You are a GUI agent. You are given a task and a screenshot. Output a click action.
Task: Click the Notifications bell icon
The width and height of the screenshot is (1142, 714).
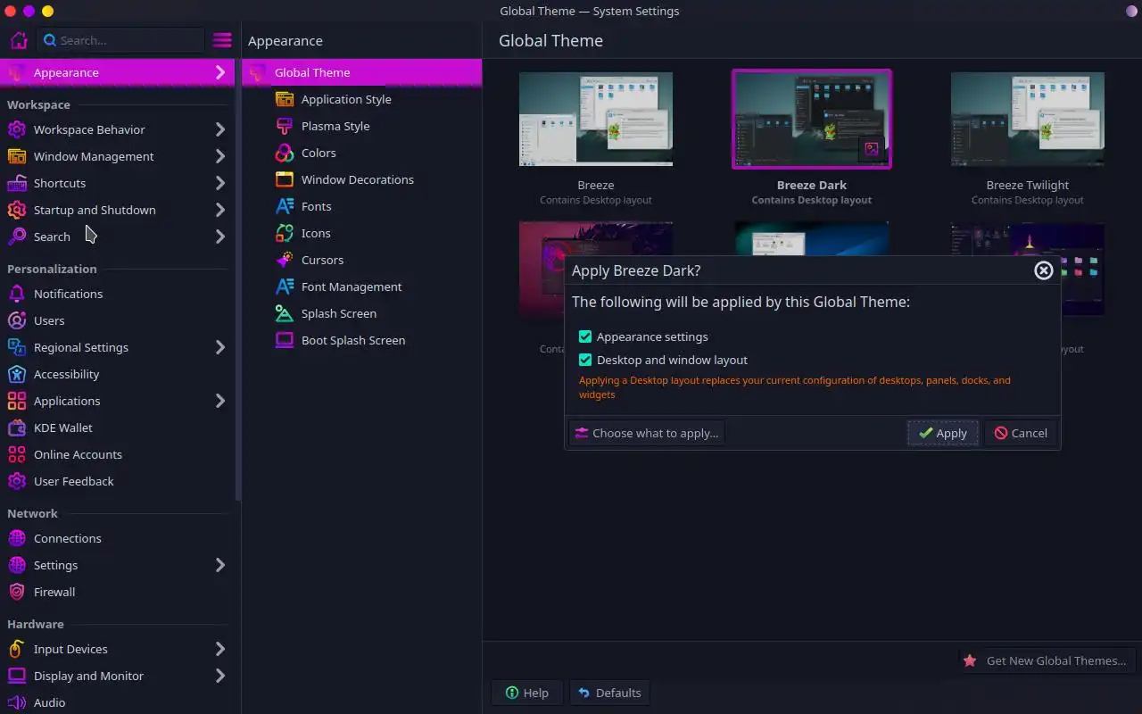coord(17,294)
